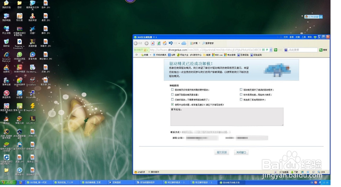This screenshot has width=341, height=187.
Task: Open the cloud icon in browser toolbar
Action: (184, 43)
